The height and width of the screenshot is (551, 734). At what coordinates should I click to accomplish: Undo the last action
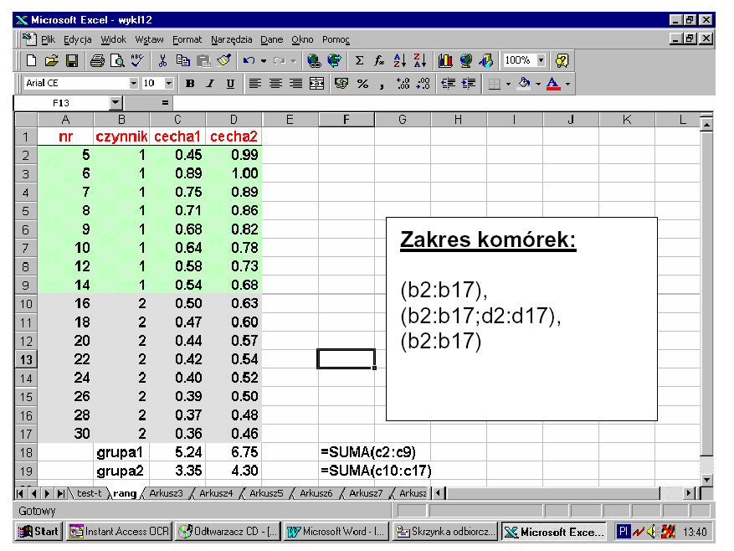249,60
